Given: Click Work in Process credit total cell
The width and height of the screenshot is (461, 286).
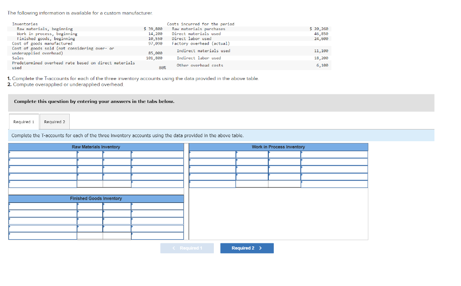Looking at the screenshot, I should 284,183.
